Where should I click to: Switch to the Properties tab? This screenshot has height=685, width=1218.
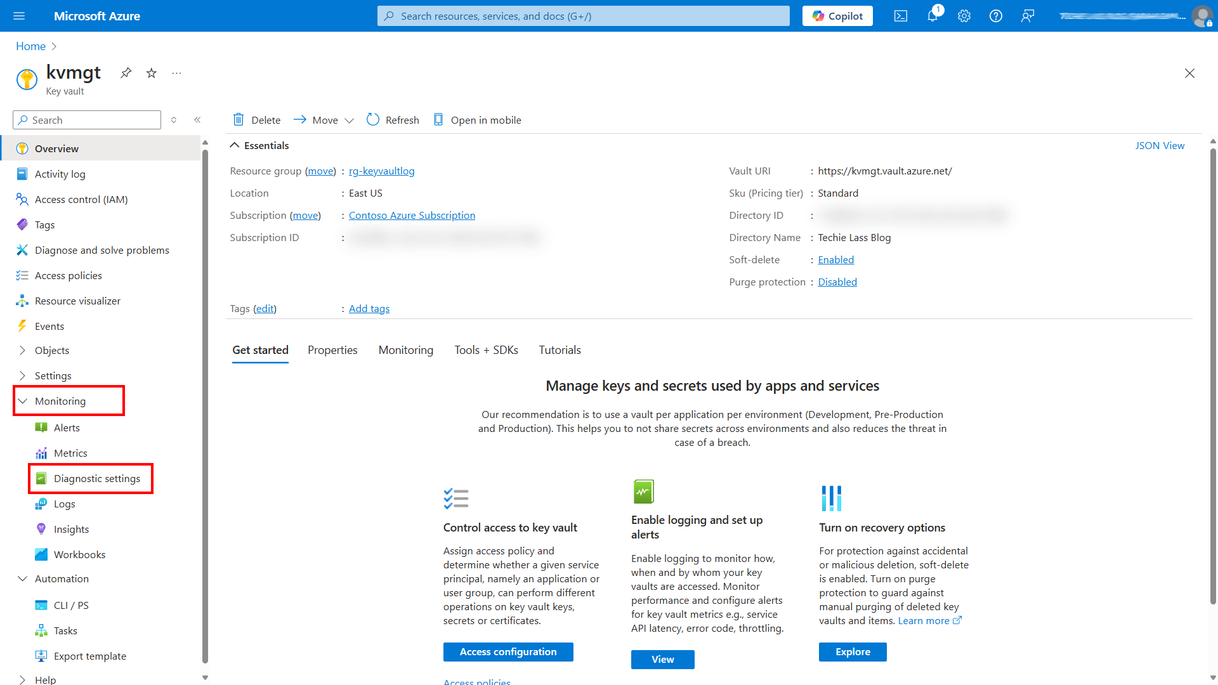[332, 349]
